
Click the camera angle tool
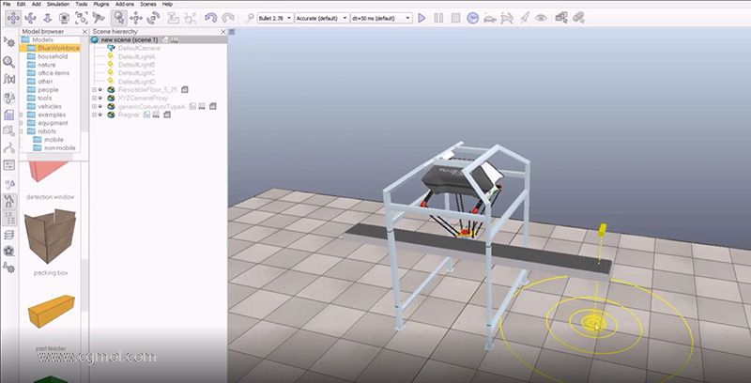coord(64,18)
